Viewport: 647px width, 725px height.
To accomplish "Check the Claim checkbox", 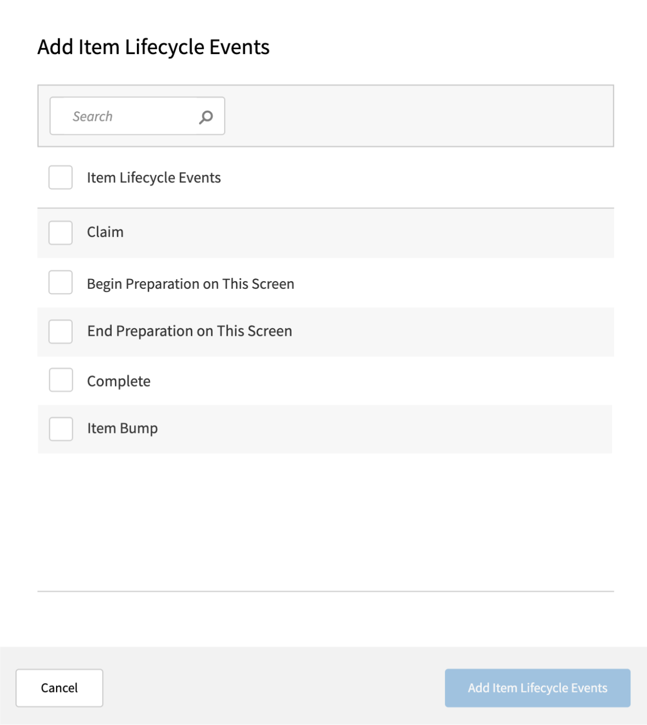I will pos(60,232).
